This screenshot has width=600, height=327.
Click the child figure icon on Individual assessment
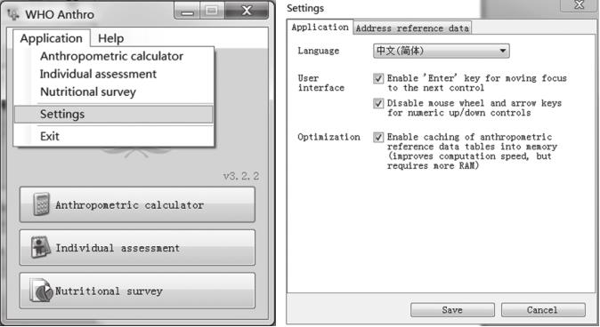coord(41,248)
